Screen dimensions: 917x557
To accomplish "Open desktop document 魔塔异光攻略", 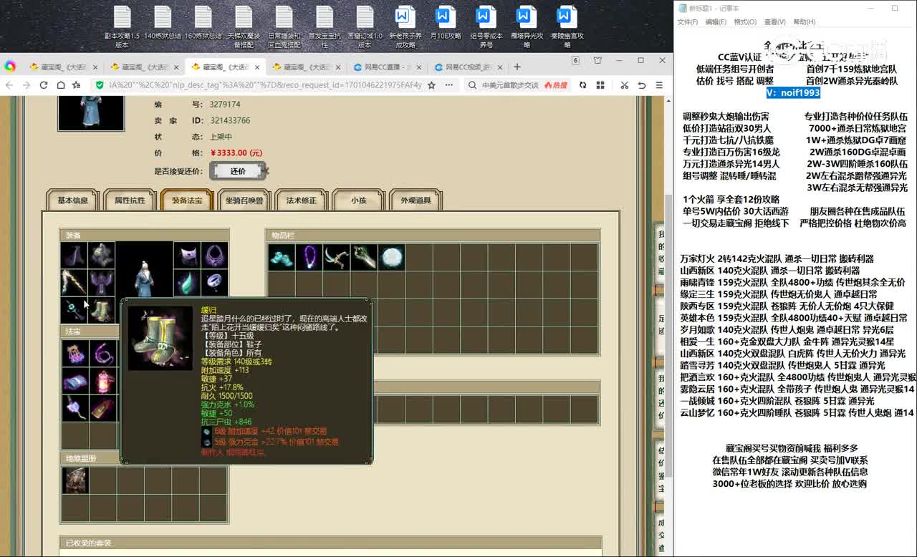I will pos(527,27).
